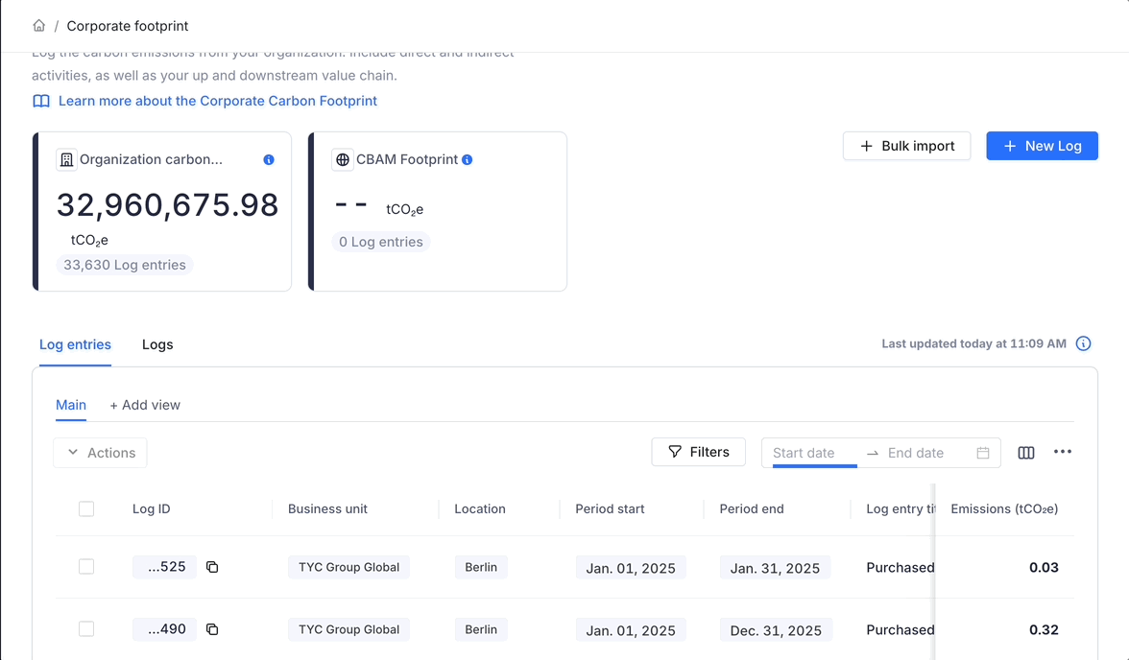This screenshot has height=660, width=1129.
Task: Open Learn more about Corporate Carbon Footprint link
Action: click(217, 101)
